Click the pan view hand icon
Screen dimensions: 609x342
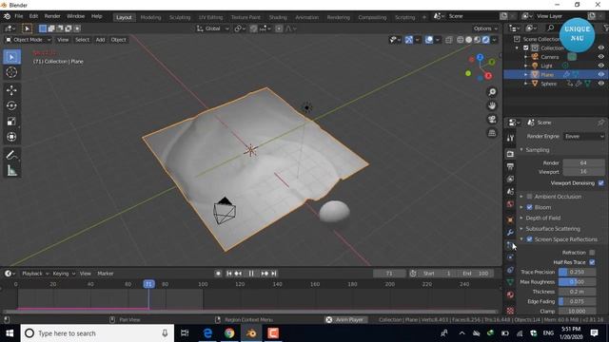coord(492,105)
